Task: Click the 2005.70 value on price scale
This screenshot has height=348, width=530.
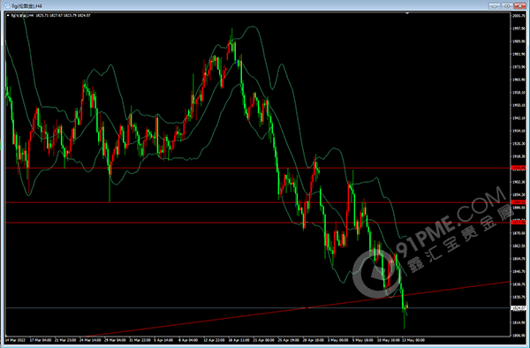Action: tap(519, 16)
